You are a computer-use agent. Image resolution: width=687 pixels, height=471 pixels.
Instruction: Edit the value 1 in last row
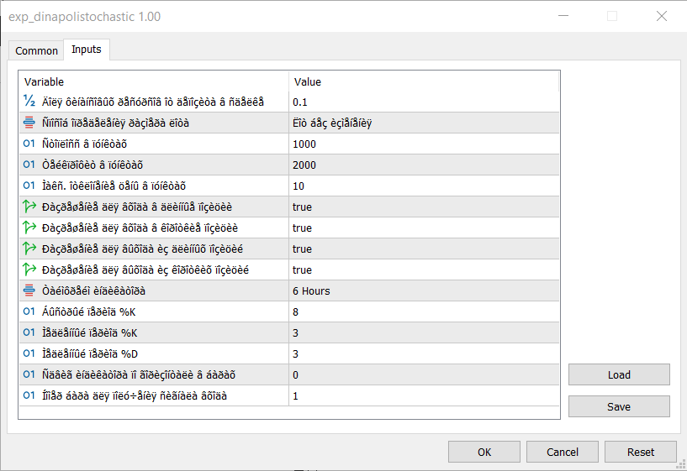point(424,395)
